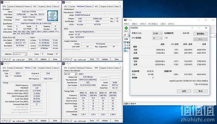This screenshot has width=217, height=124.
Task: Expand the 7-Zip address bar dropdown arrow
Action: [x=215, y=35]
